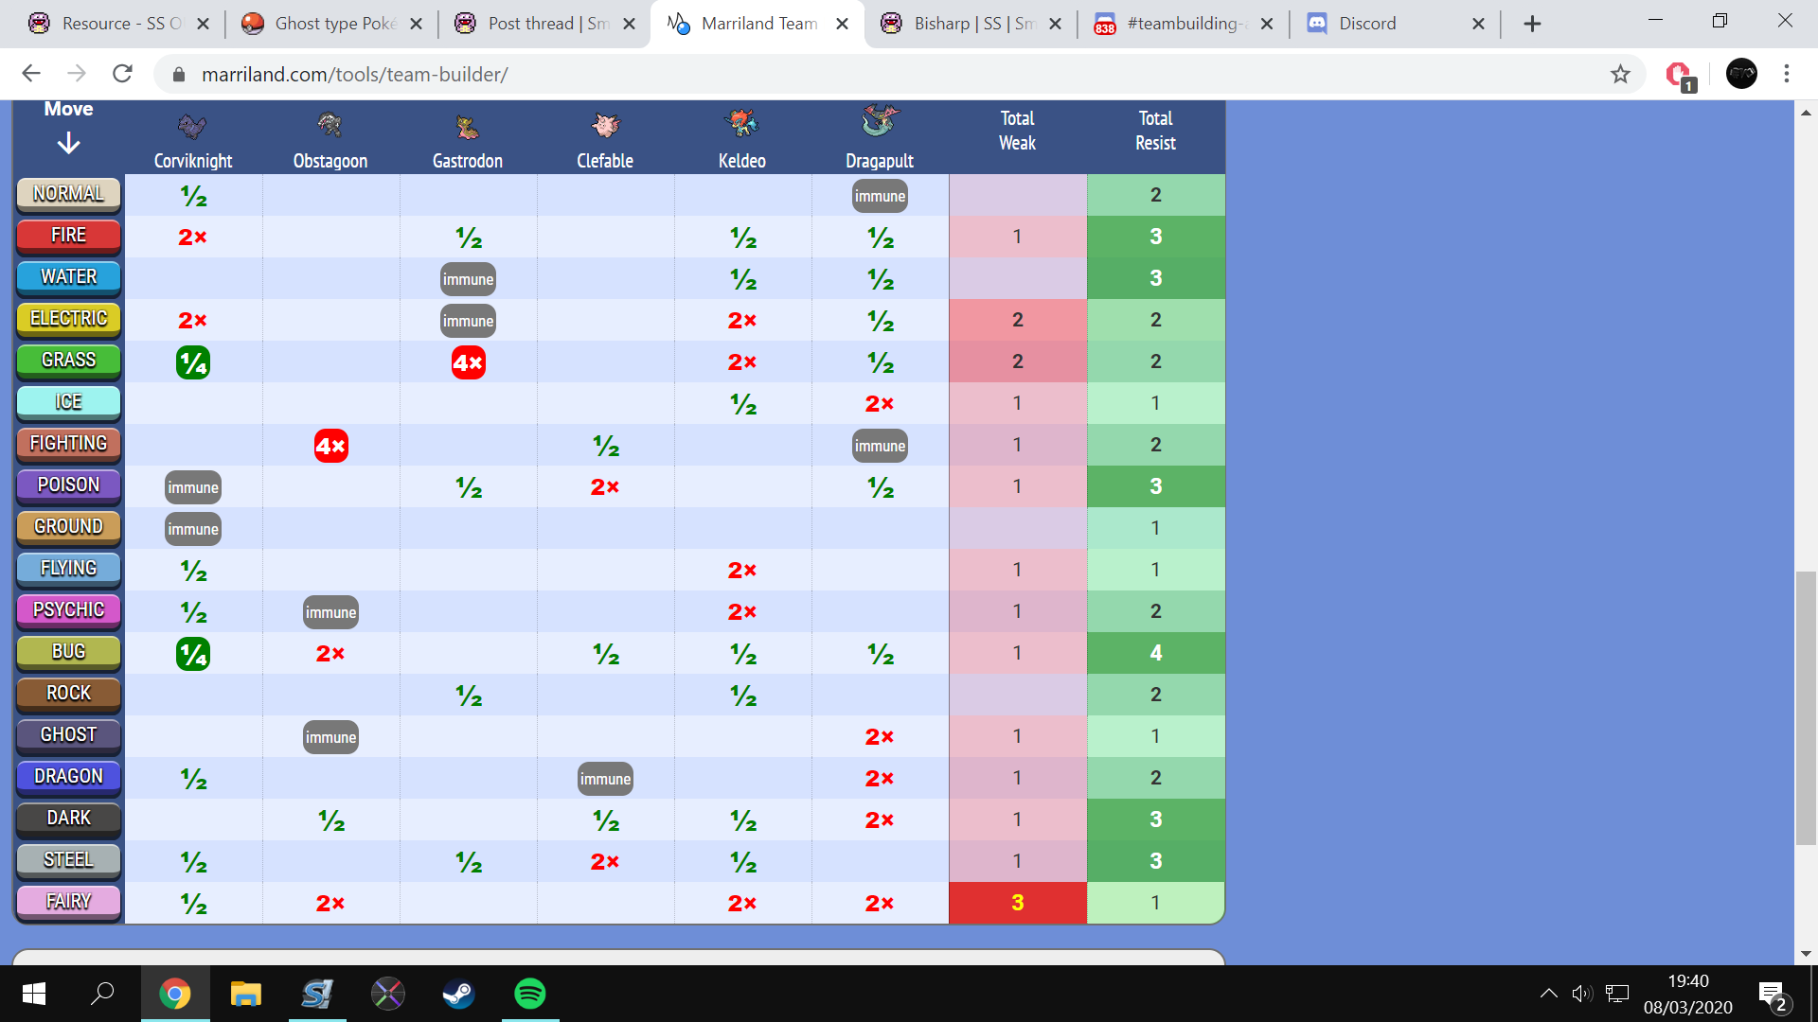This screenshot has width=1818, height=1022.
Task: Open File Explorer from taskbar
Action: tap(245, 994)
